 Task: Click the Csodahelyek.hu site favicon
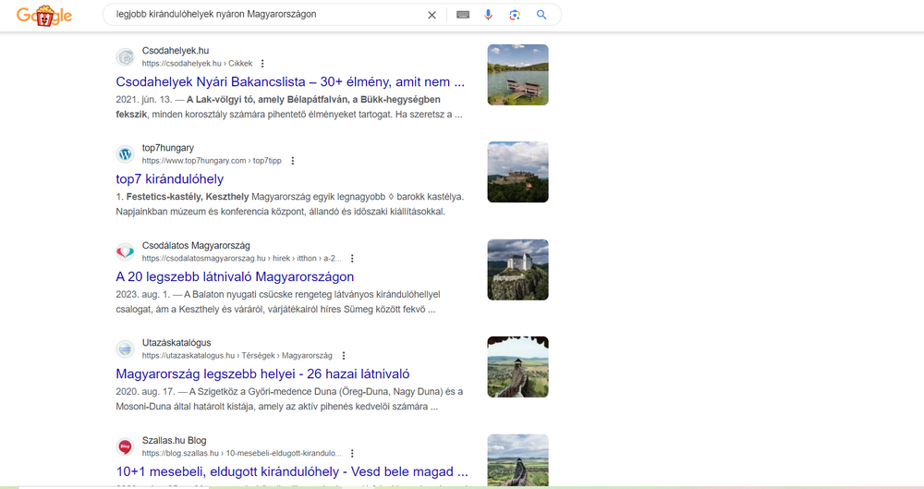pos(125,57)
